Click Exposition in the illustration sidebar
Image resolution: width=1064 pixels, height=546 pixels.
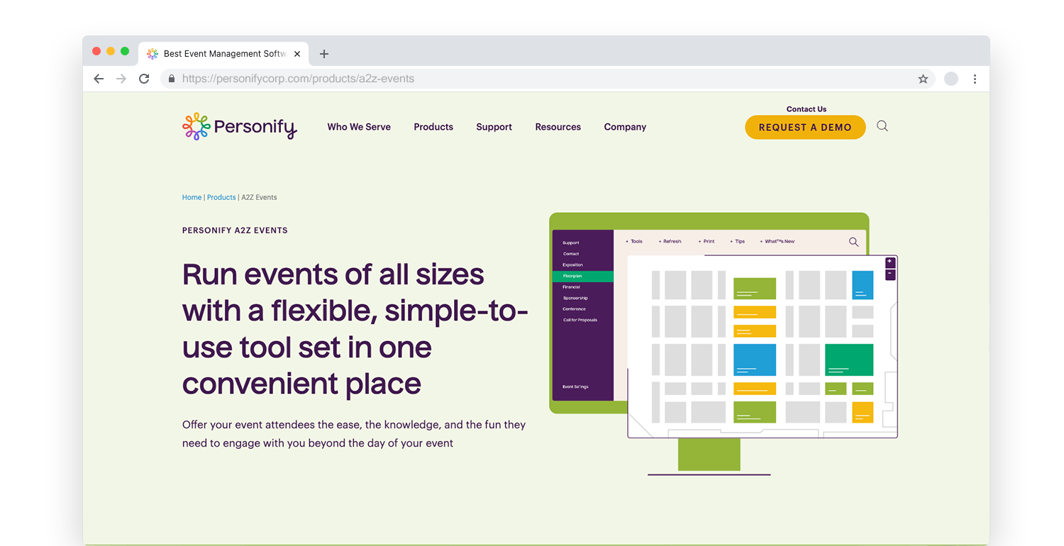coord(572,265)
